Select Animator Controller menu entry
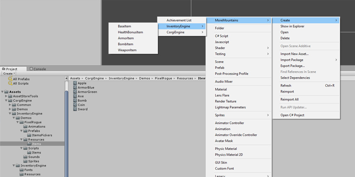The height and width of the screenshot is (177, 355). coord(239,123)
